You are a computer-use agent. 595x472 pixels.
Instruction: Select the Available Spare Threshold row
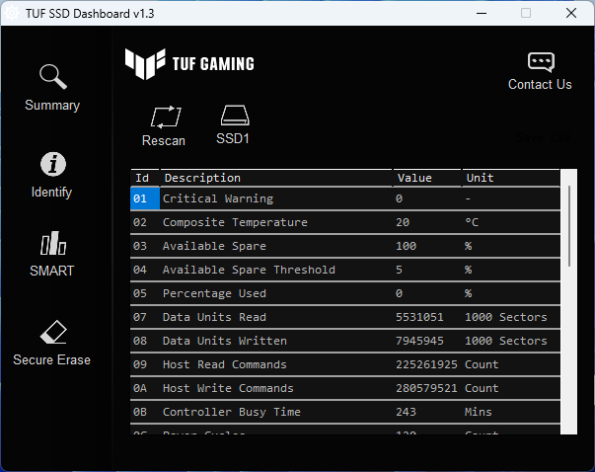[x=345, y=270]
